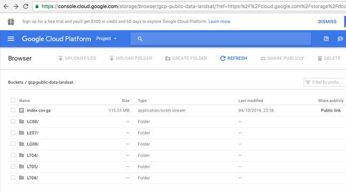Viewport: 346px width, 192px height.
Task: Click the Upload Files button
Action: pyautogui.click(x=77, y=58)
